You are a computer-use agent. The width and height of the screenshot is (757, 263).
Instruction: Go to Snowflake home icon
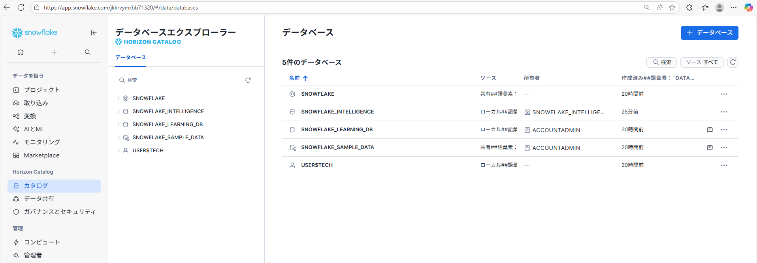pos(21,52)
